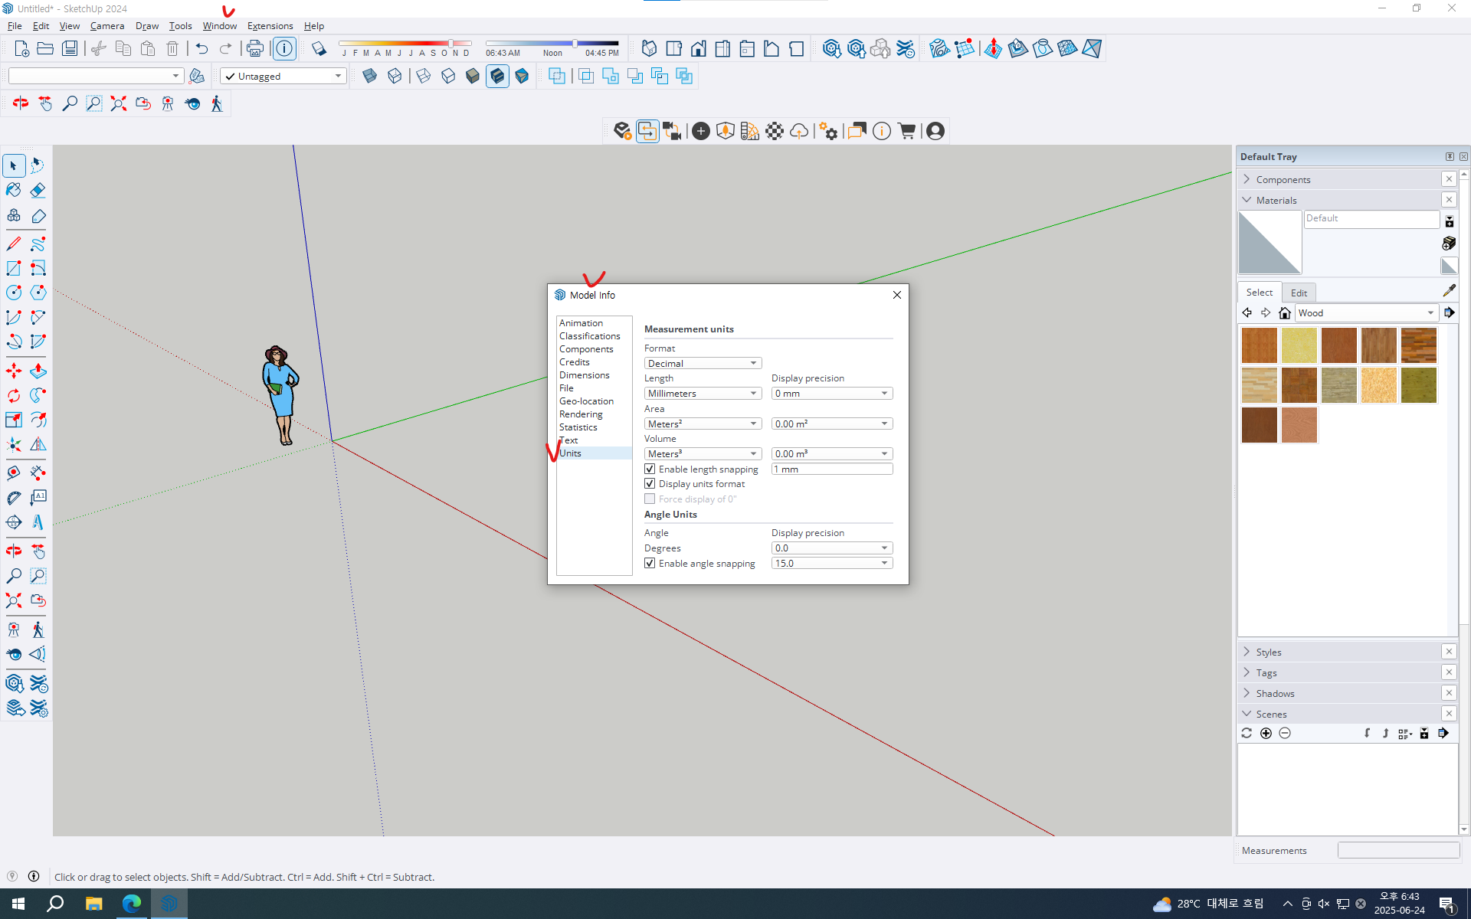The image size is (1471, 919).
Task: Open the Format dropdown set to Decimal
Action: 702,363
